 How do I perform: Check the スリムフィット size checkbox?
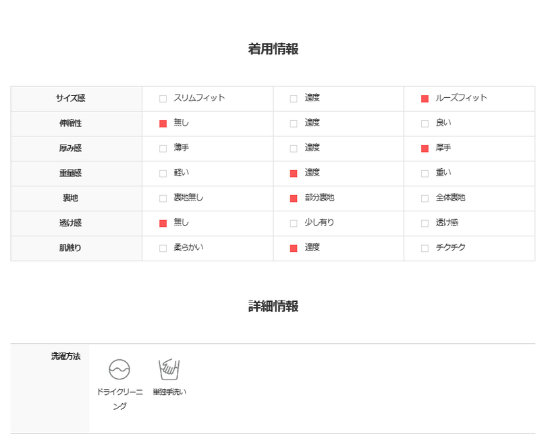[163, 99]
